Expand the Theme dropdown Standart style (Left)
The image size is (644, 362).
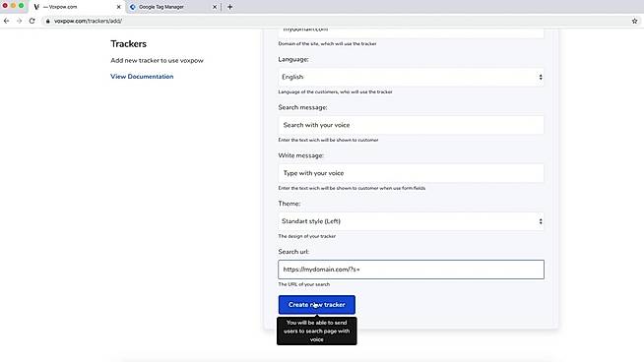[x=412, y=221]
